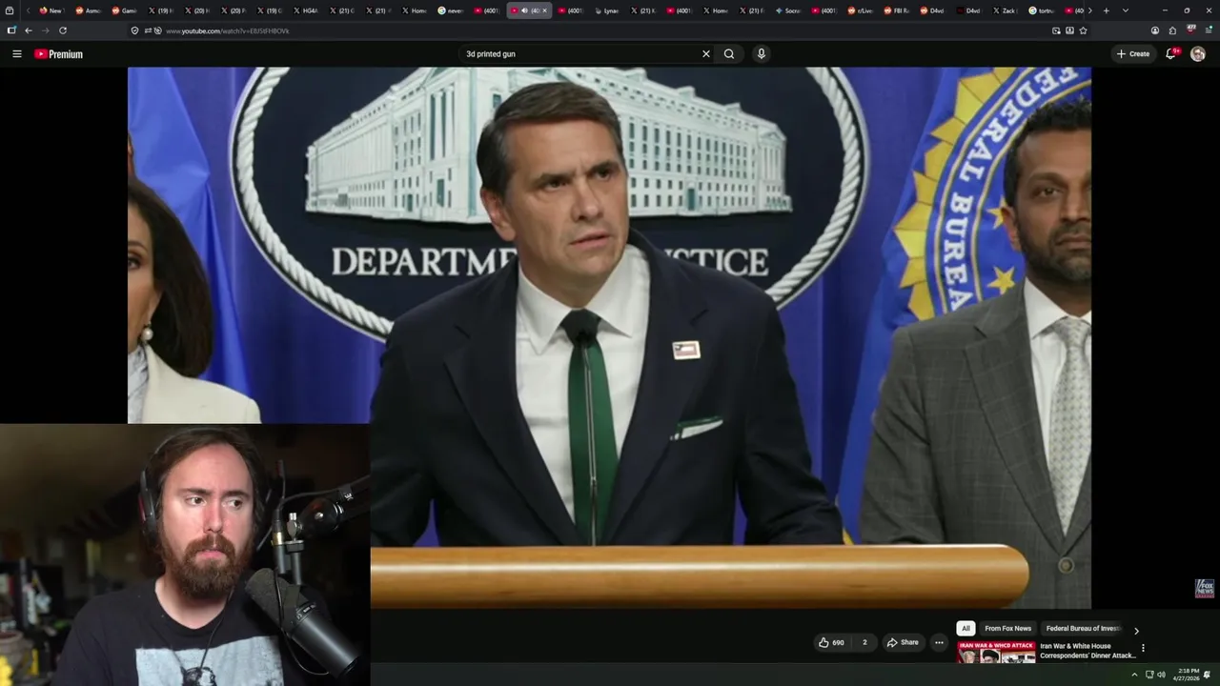The height and width of the screenshot is (686, 1220).
Task: Go forward in the browser
Action: tap(45, 30)
